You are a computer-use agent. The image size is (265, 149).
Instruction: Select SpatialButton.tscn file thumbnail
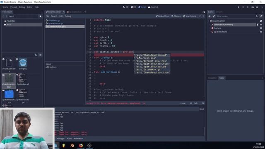pyautogui.click(x=9, y=96)
